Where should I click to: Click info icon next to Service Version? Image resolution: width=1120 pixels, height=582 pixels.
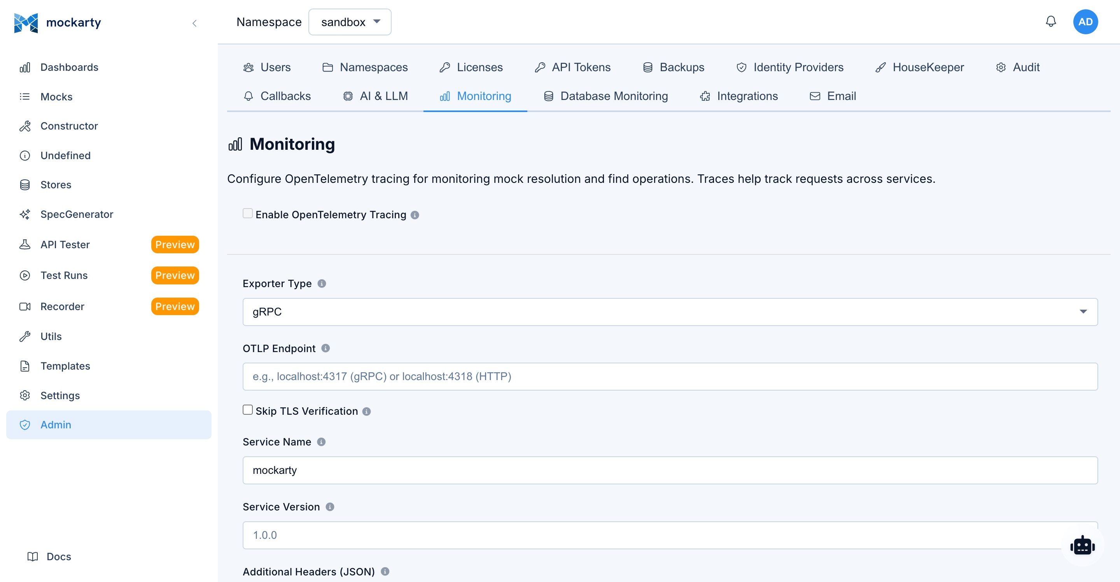click(330, 507)
